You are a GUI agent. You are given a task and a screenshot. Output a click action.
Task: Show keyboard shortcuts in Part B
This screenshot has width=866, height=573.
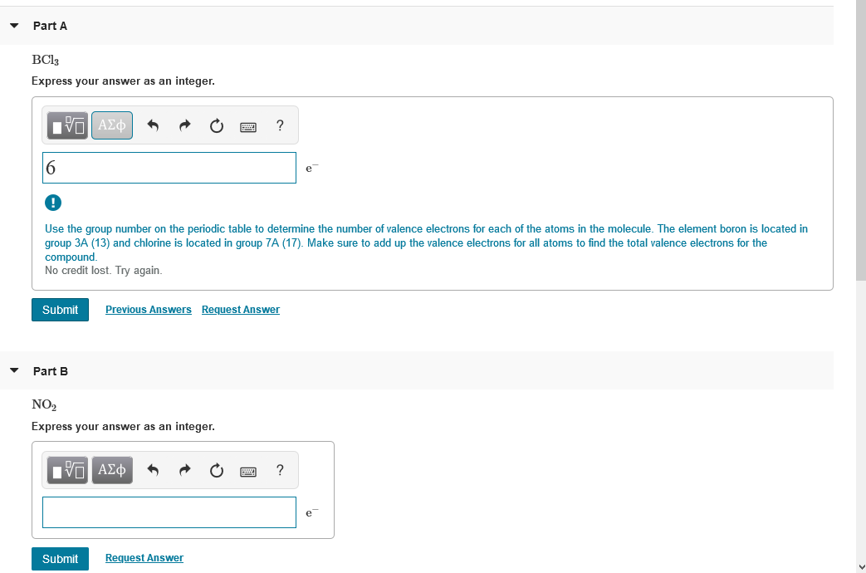[248, 472]
